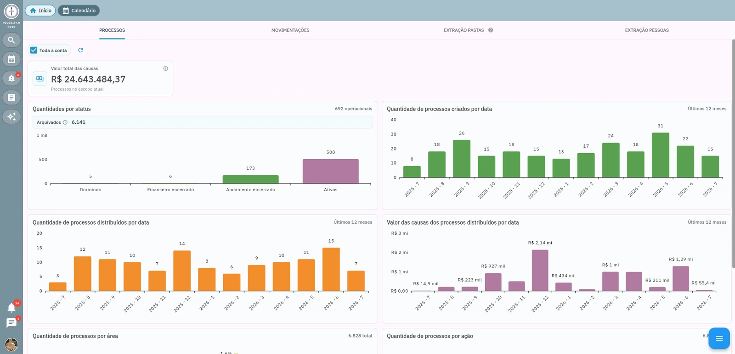The image size is (735, 354).
Task: Open the documents list sidebar icon
Action: point(11,97)
